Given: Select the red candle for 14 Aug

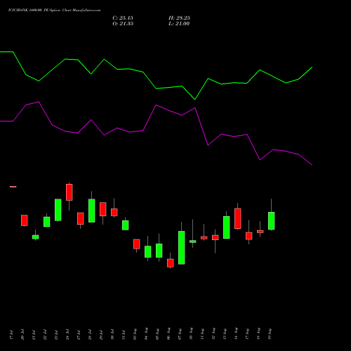Looking at the screenshot, I should click(x=238, y=218).
